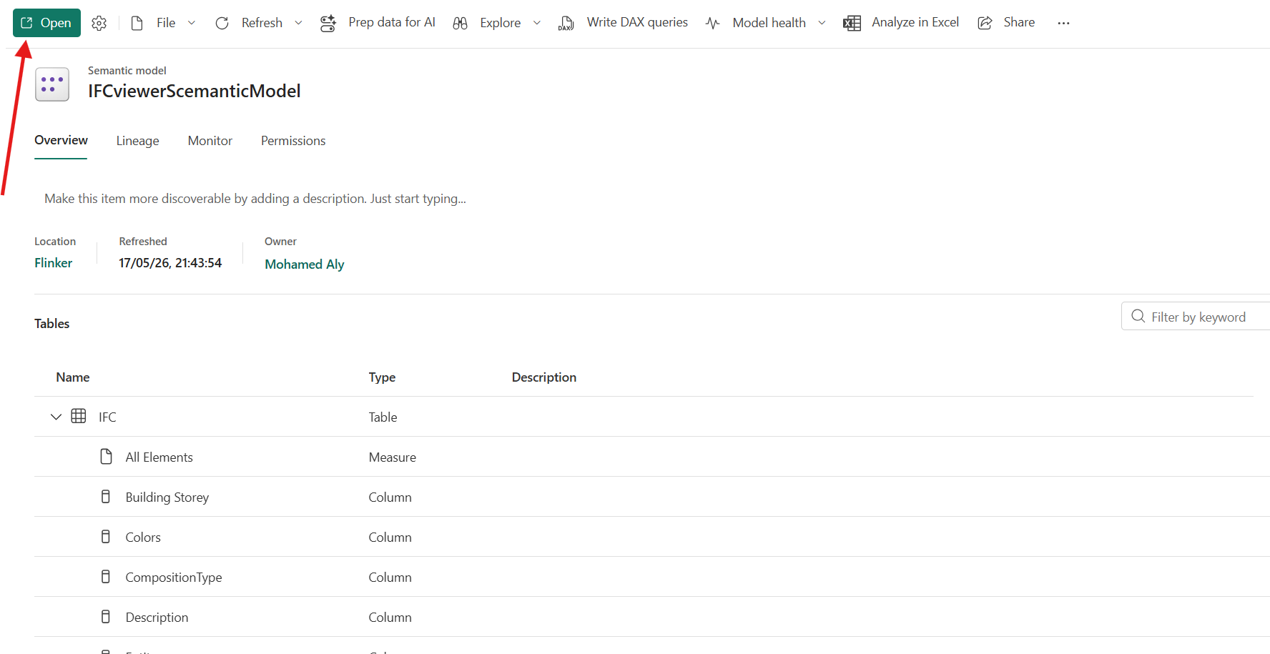The width and height of the screenshot is (1270, 654).
Task: Switch to the Monitor tab
Action: click(210, 141)
